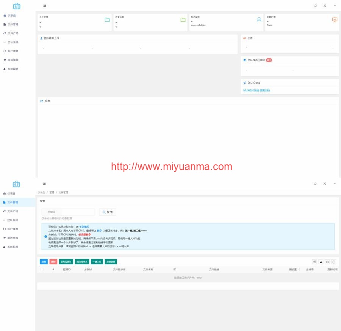
Task: Open the header dropdown arrow in file management view
Action: (x=335, y=184)
